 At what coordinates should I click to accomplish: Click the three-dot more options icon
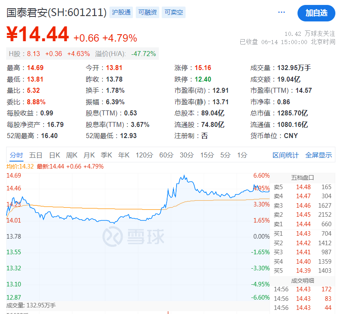click(281, 12)
